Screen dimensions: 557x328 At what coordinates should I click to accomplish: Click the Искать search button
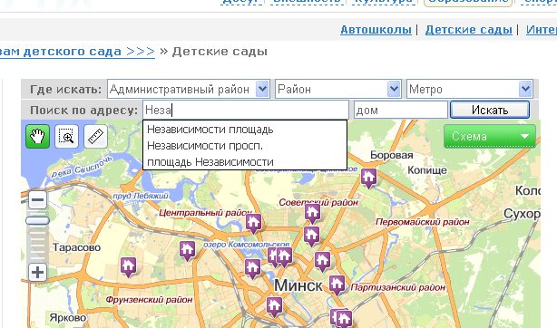pyautogui.click(x=490, y=110)
